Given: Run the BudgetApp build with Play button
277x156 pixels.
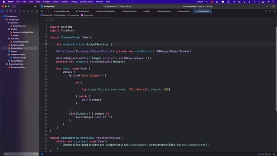Looking at the screenshot, I should 35,6.
